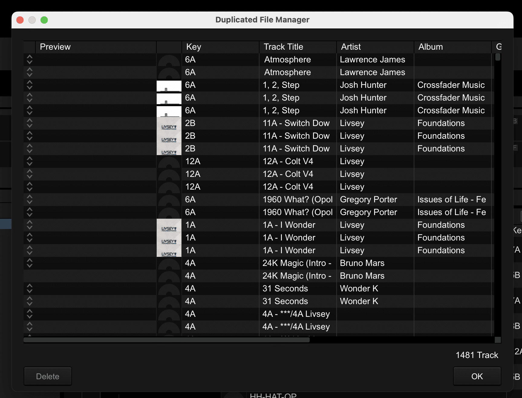Click the up/down arrows next to 11A - Switch Dow

[x=29, y=123]
